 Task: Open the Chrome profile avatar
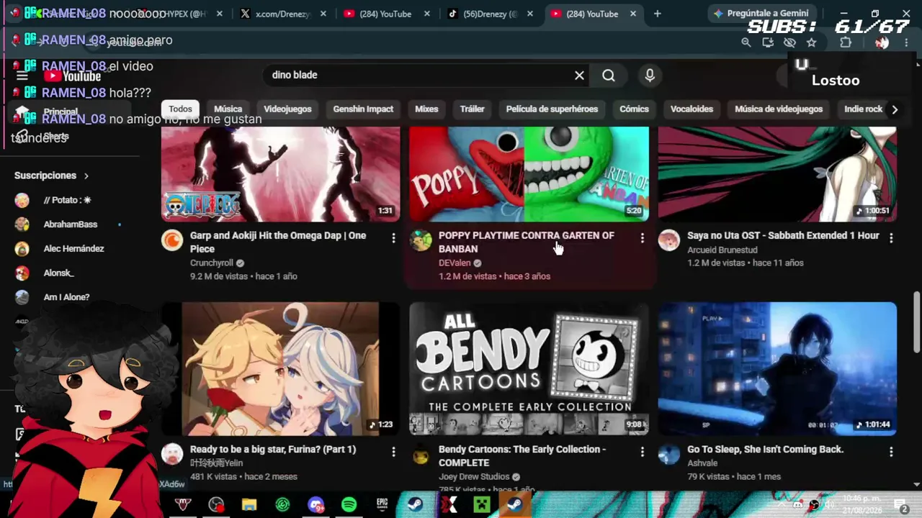[x=882, y=42]
